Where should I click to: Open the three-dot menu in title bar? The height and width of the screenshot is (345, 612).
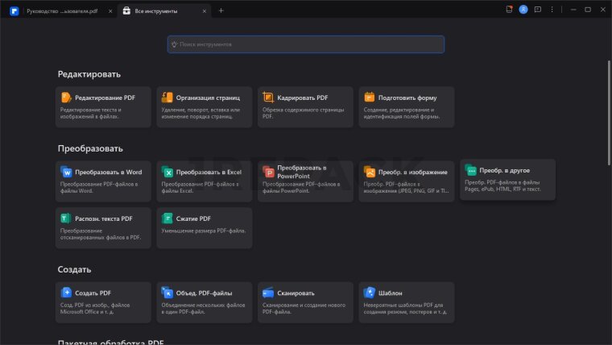(x=553, y=10)
